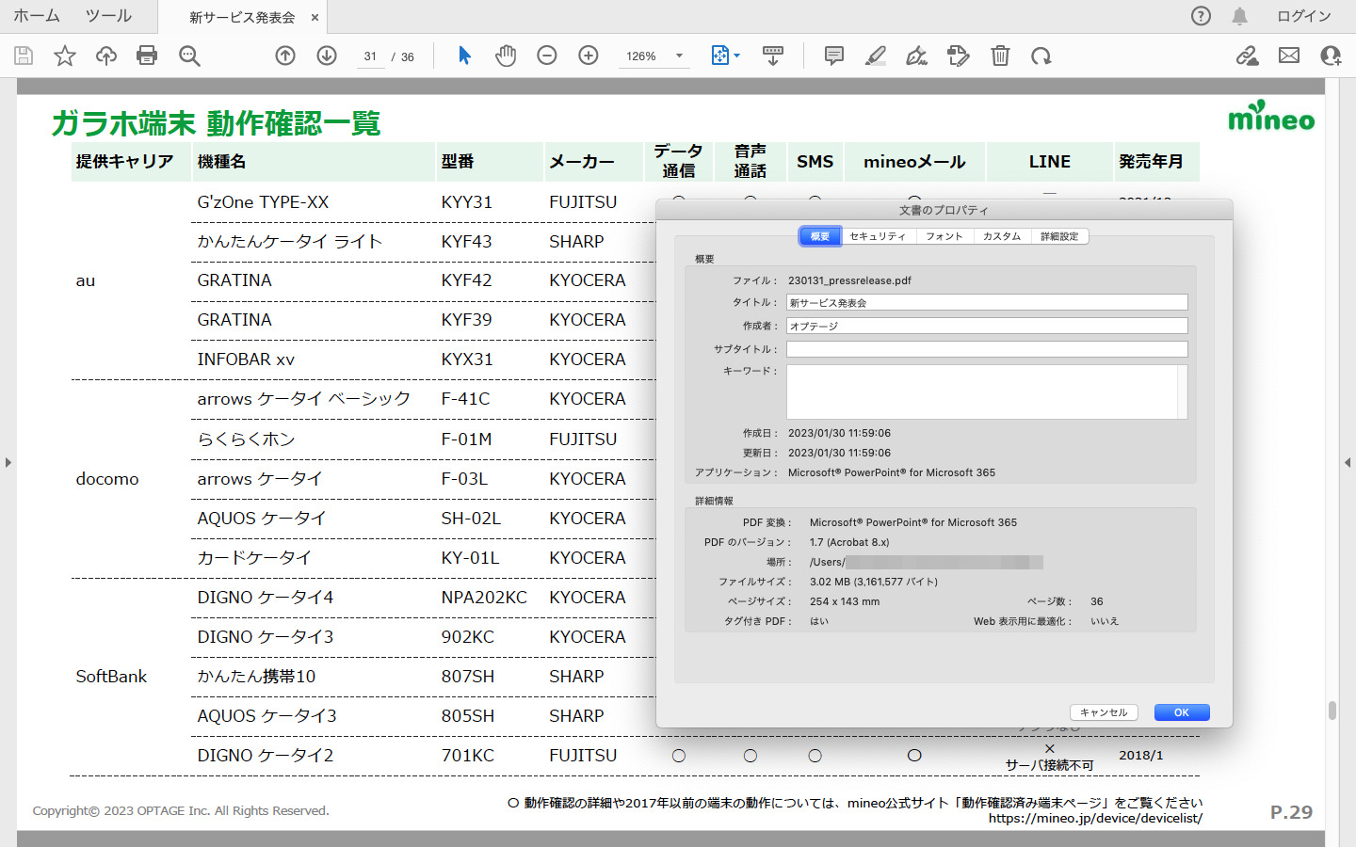This screenshot has width=1356, height=847.
Task: Click the print icon in toolbar
Action: (147, 56)
